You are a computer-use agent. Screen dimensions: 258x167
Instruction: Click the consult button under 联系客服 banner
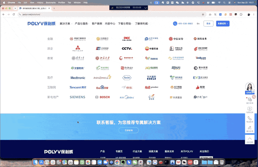pyautogui.click(x=129, y=130)
